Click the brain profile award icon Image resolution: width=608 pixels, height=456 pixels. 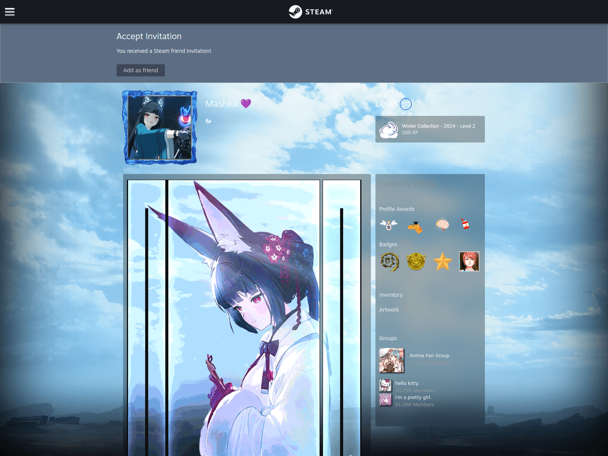pos(442,225)
